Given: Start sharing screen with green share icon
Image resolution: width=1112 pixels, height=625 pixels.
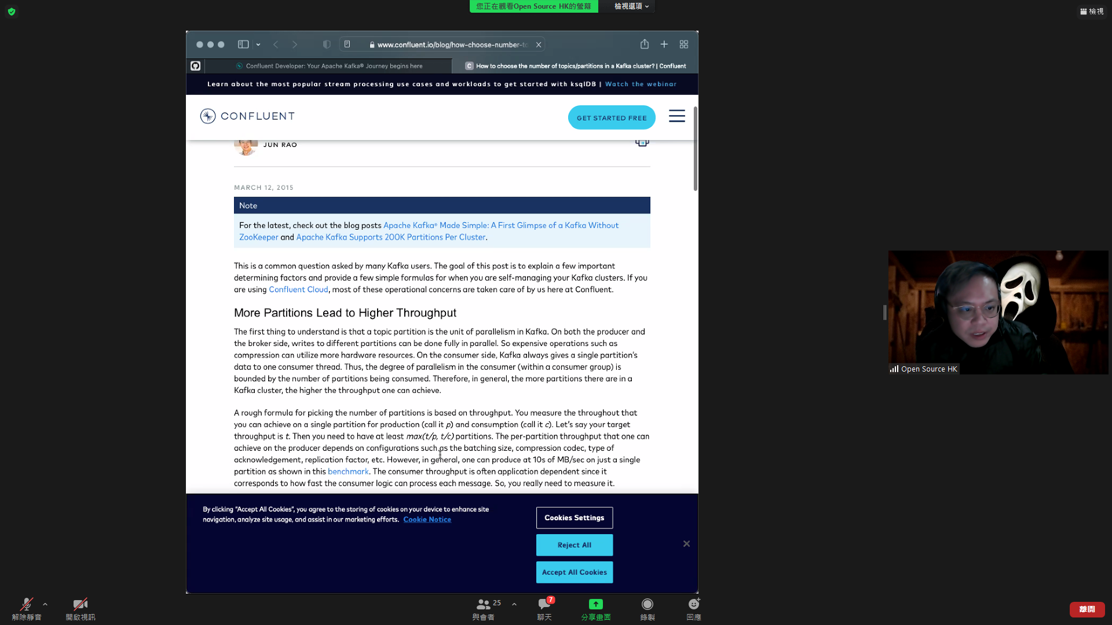Looking at the screenshot, I should coord(596,609).
